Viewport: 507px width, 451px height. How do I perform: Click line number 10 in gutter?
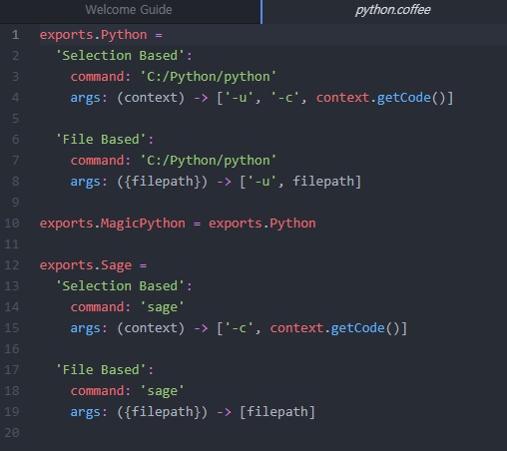12,224
